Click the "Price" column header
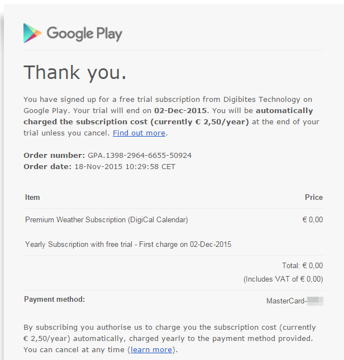The image size is (344, 360). (313, 197)
